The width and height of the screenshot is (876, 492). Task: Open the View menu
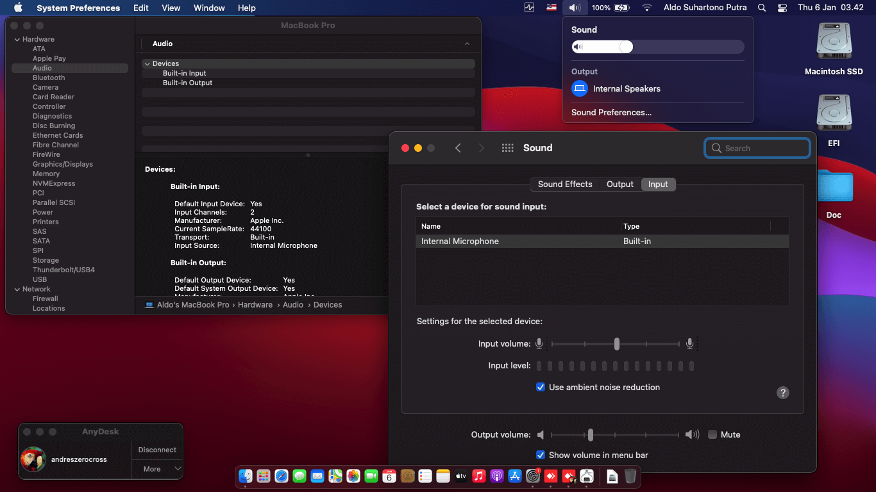click(x=171, y=8)
